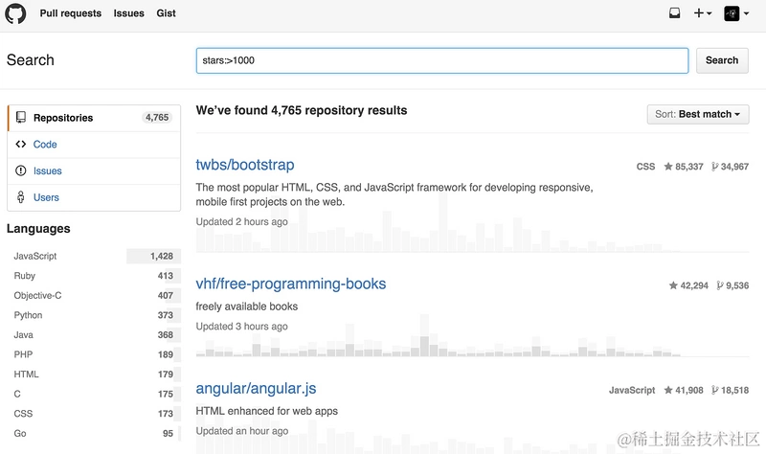Open the vhf/free-programming-books repository
The image size is (766, 454).
[x=291, y=284]
